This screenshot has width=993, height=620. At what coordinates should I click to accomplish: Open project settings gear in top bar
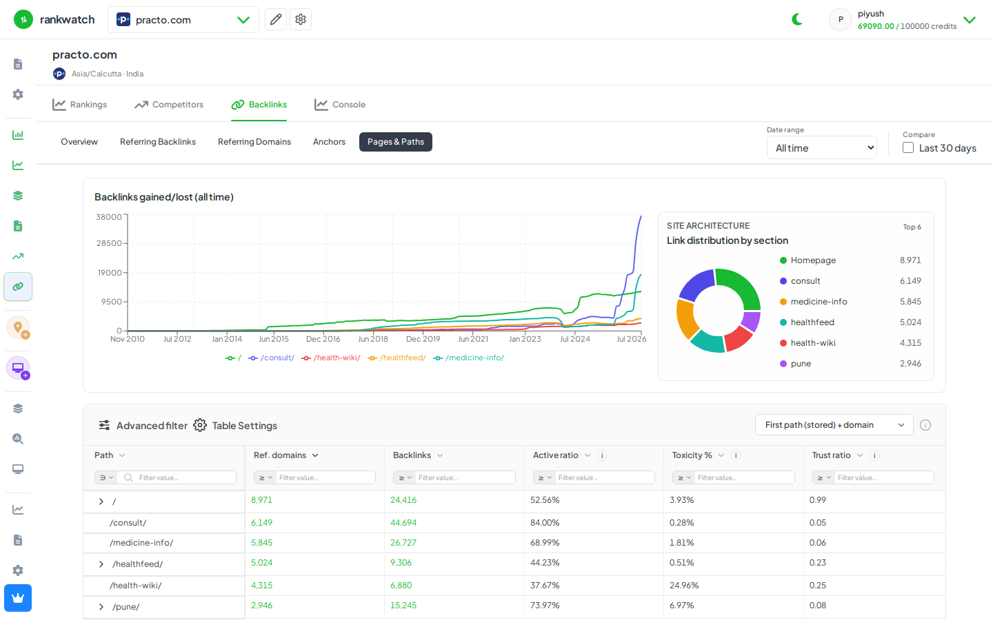point(301,19)
